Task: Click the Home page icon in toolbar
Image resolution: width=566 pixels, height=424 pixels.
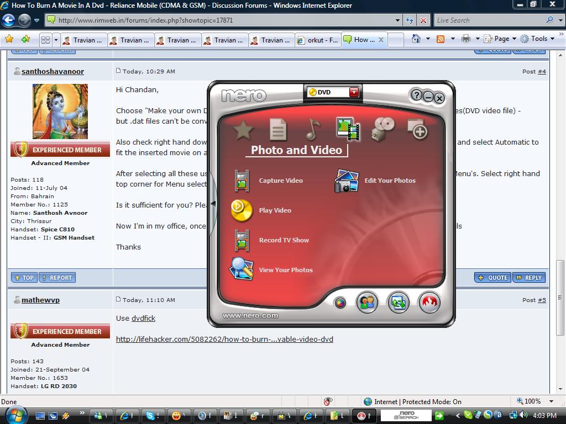Action: pyautogui.click(x=416, y=39)
